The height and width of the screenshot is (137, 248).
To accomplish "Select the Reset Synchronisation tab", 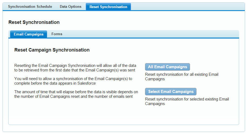I will point(108,7).
